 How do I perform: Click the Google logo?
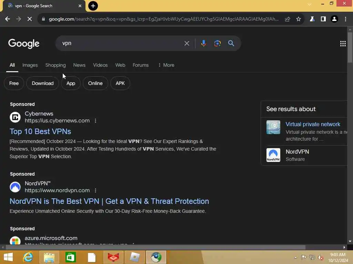click(24, 44)
